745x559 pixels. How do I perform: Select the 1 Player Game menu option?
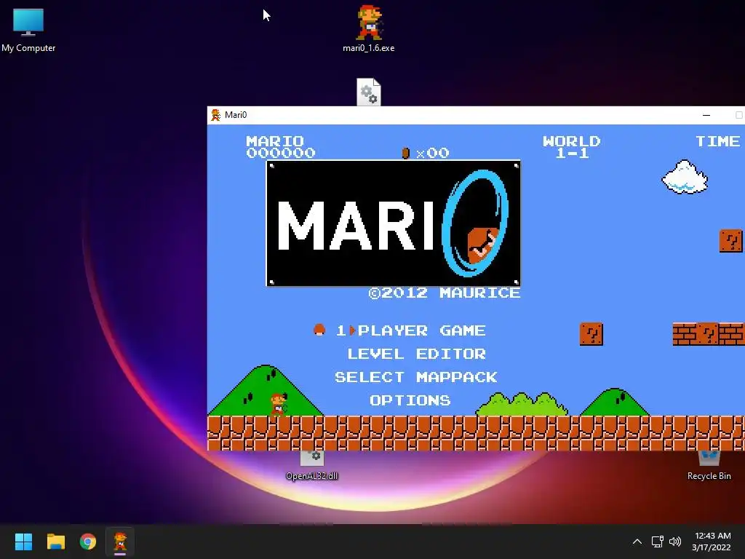click(410, 330)
